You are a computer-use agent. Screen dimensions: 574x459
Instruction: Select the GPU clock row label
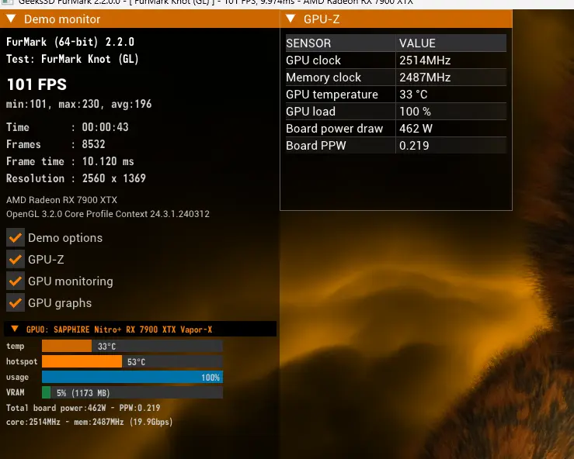[313, 60]
